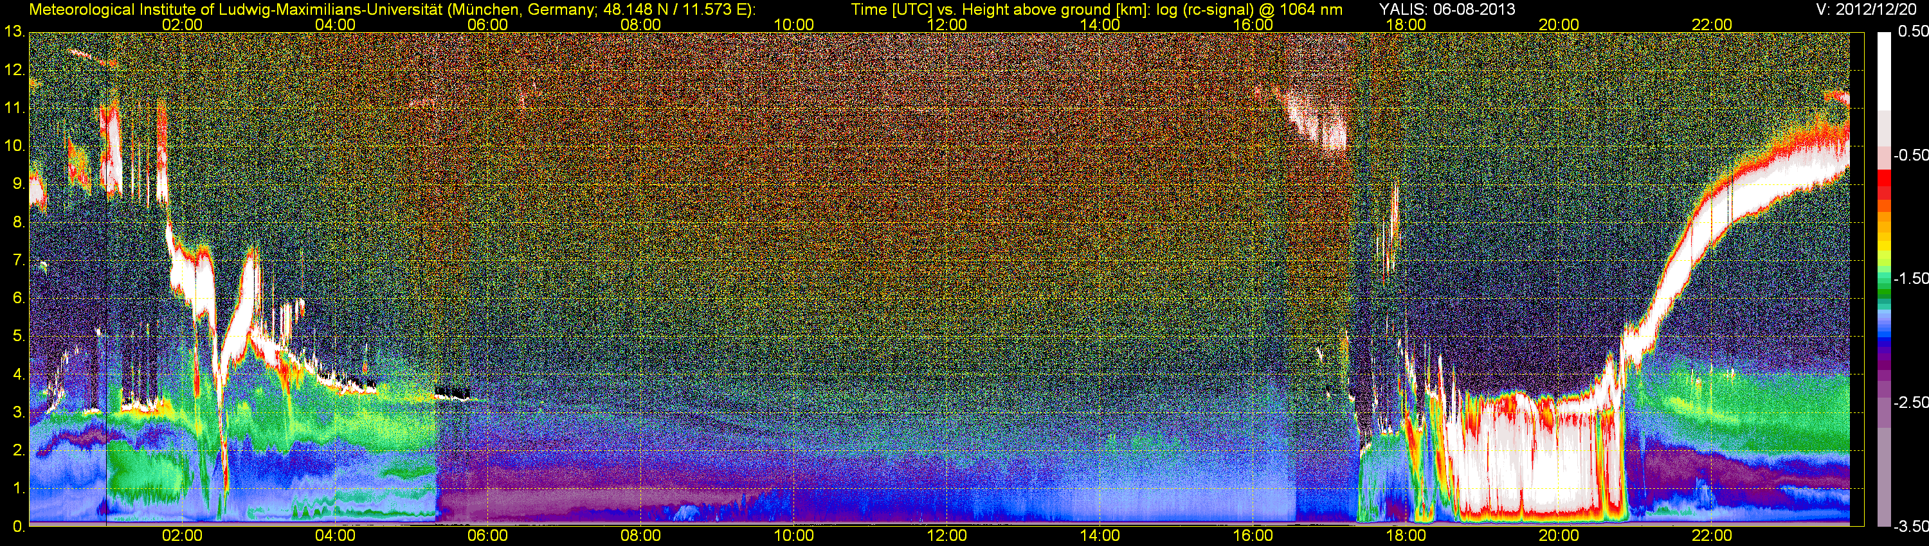Select the 20:00 label on the top time axis
The height and width of the screenshot is (546, 1929).
1559,24
